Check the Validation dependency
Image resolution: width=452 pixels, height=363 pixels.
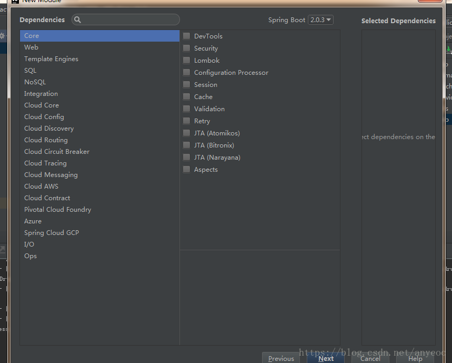coord(186,109)
